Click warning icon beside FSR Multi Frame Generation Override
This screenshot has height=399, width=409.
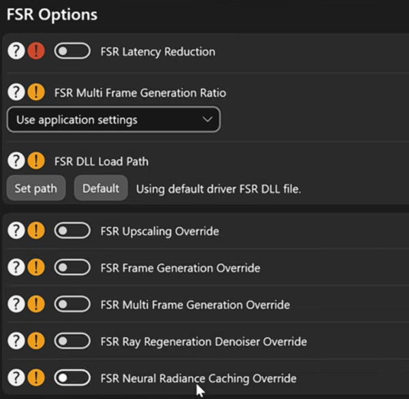[36, 304]
